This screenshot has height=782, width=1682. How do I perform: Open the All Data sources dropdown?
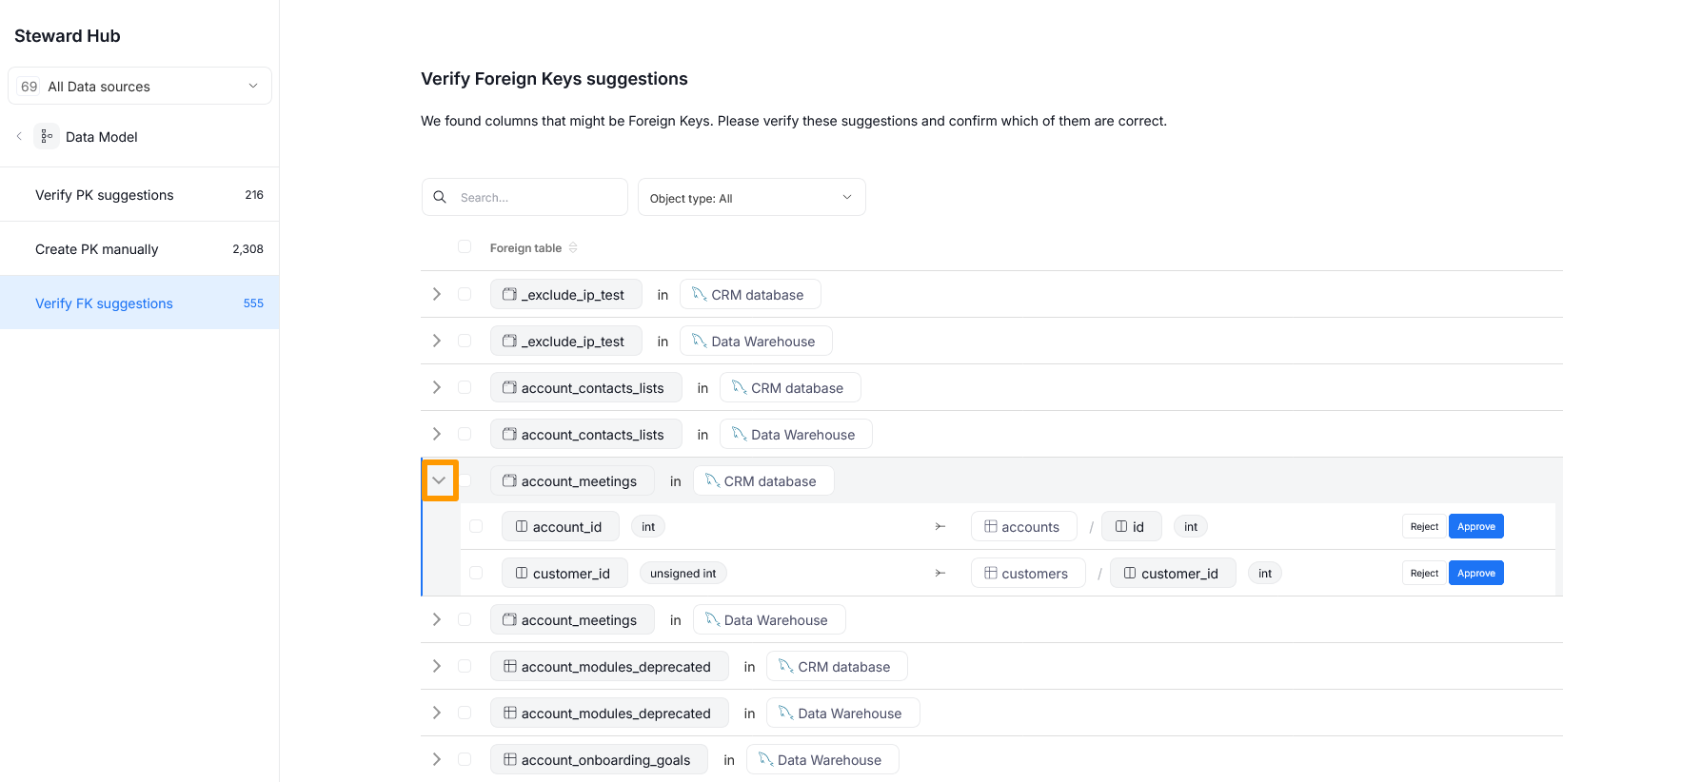pos(140,86)
